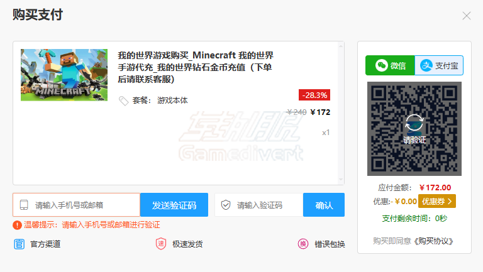The image size is (483, 272).
Task: Click the 请验证 text on QR code
Action: click(414, 140)
